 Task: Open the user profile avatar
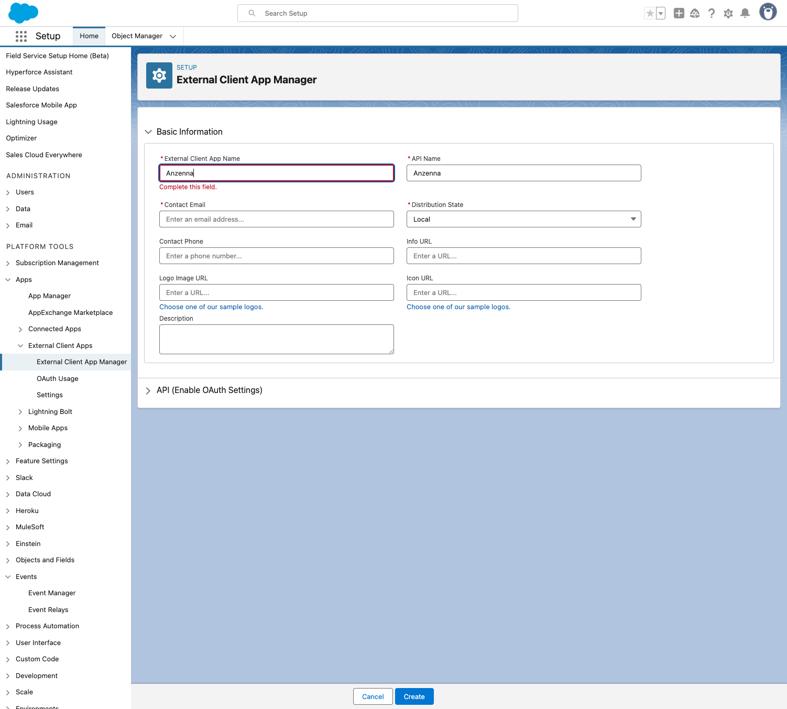click(x=768, y=12)
